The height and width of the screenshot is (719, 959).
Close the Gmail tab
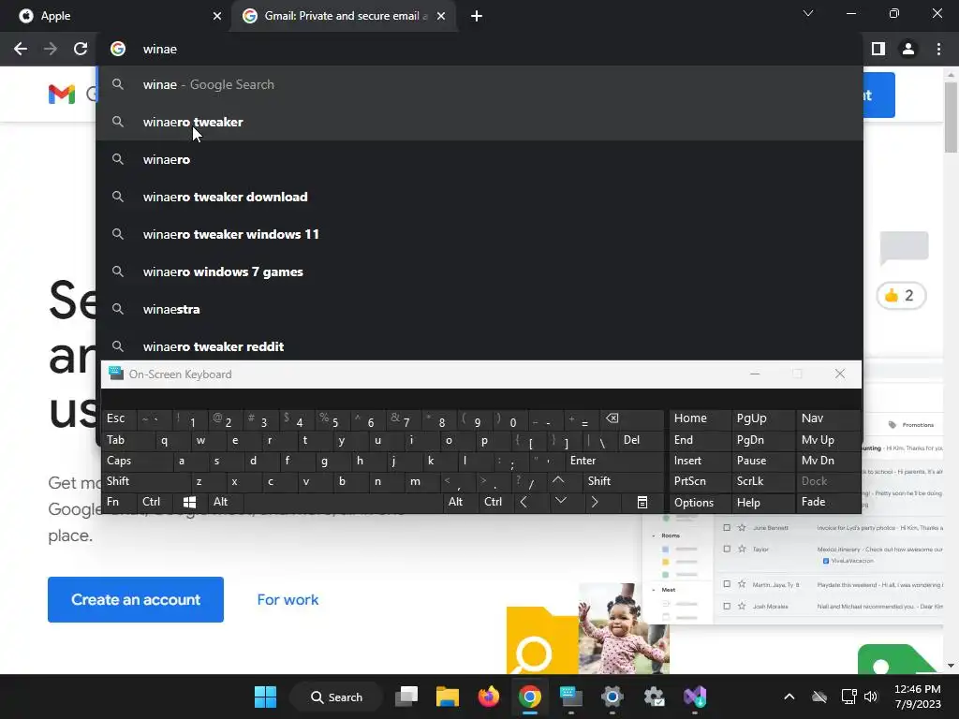[441, 16]
